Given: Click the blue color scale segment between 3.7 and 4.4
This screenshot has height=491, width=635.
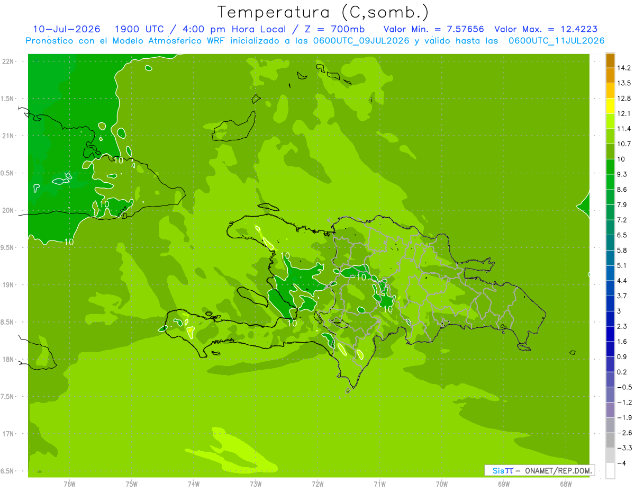Looking at the screenshot, I should 610,289.
